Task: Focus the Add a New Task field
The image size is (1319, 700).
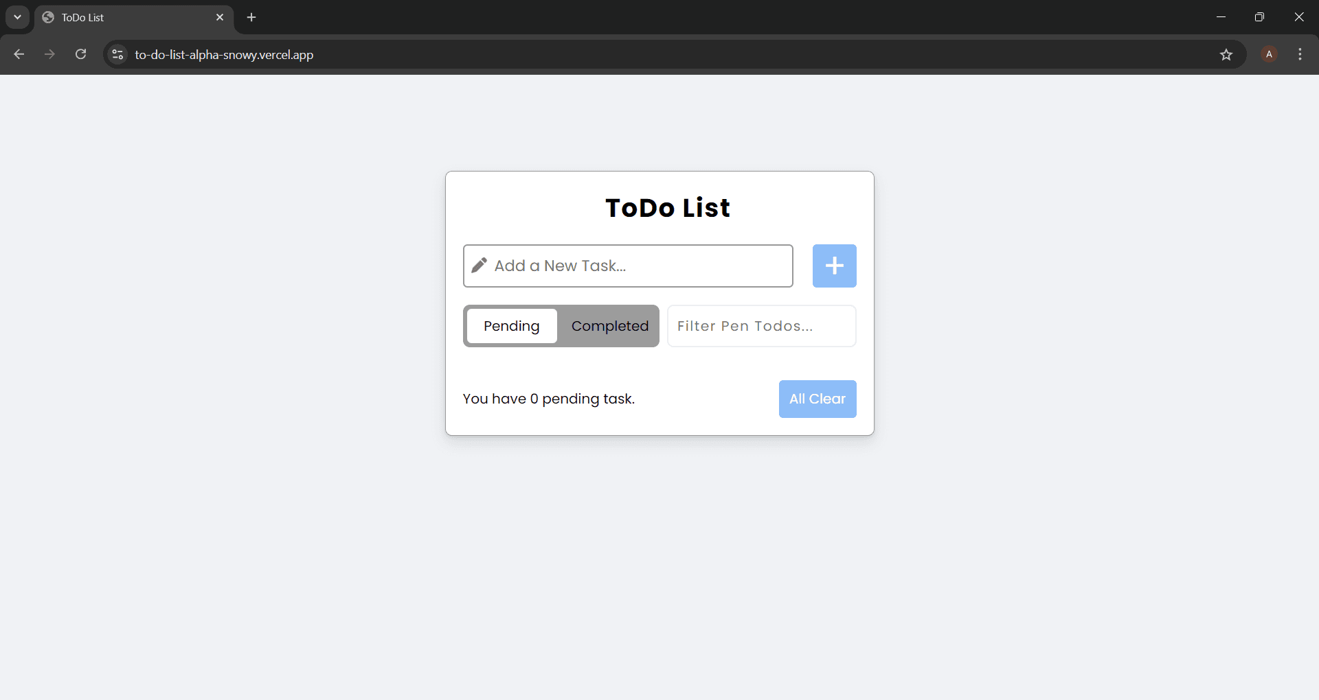Action: pos(639,266)
